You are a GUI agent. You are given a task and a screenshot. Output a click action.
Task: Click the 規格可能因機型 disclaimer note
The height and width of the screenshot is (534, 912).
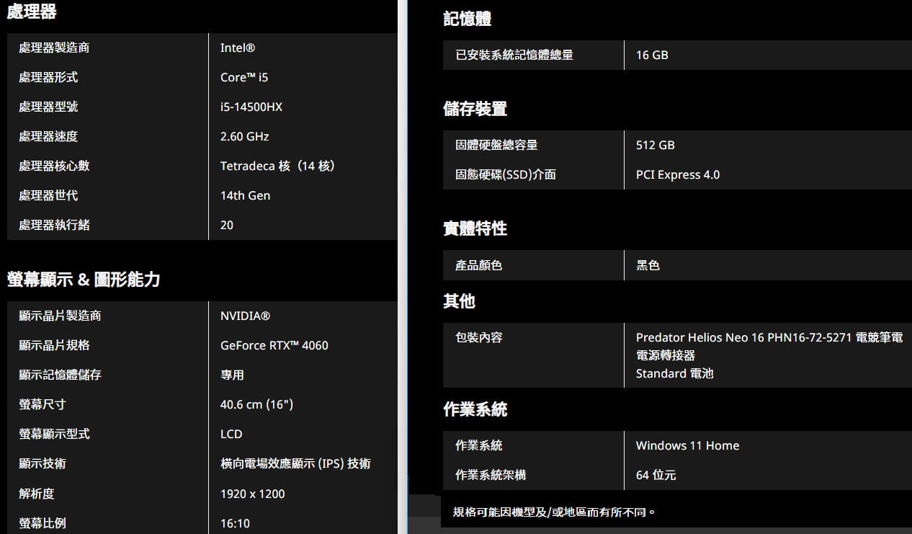[555, 512]
